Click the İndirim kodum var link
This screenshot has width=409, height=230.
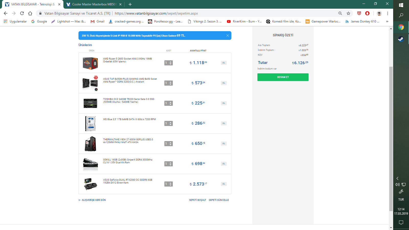[x=267, y=69]
